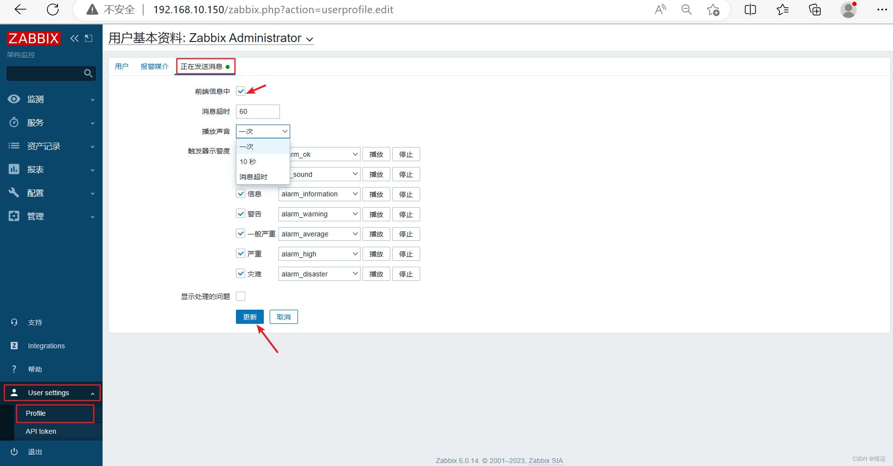Enable the 显示处理的问题 checkbox
Screen dimensions: 893x466
240,296
